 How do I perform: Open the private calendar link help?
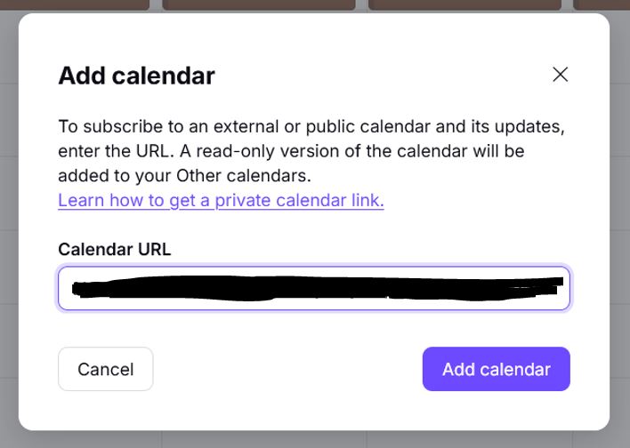(x=221, y=200)
